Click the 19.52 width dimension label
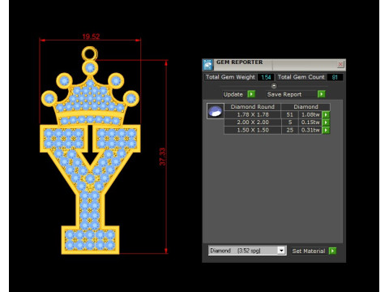The image size is (389, 292). coord(91,36)
